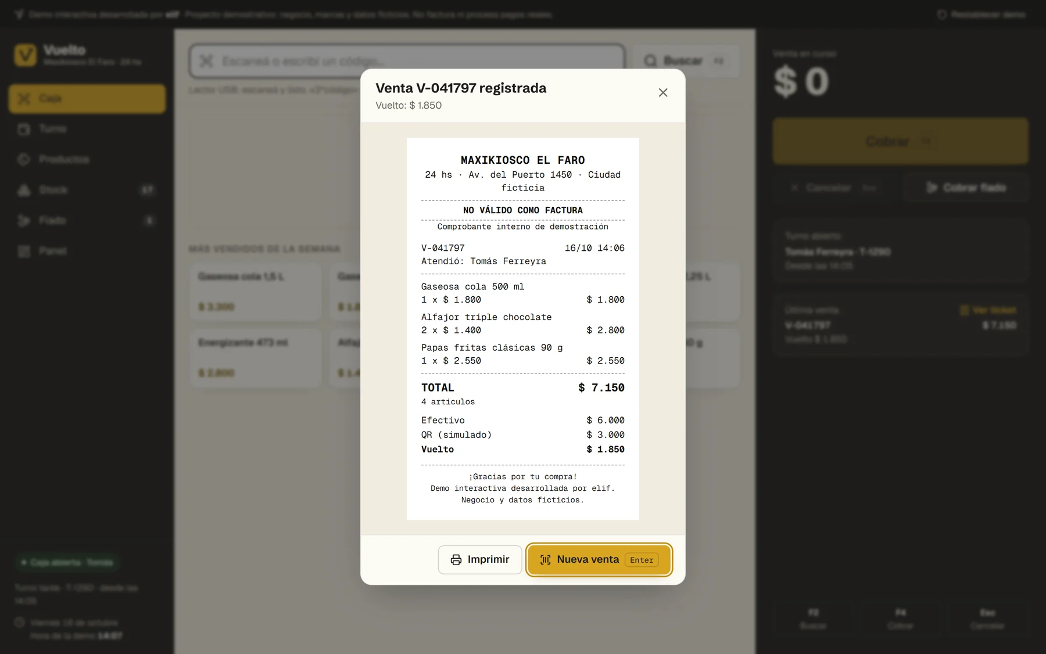Viewport: 1046px width, 654px height.
Task: Click the magnifier icon in Buscar
Action: click(650, 61)
